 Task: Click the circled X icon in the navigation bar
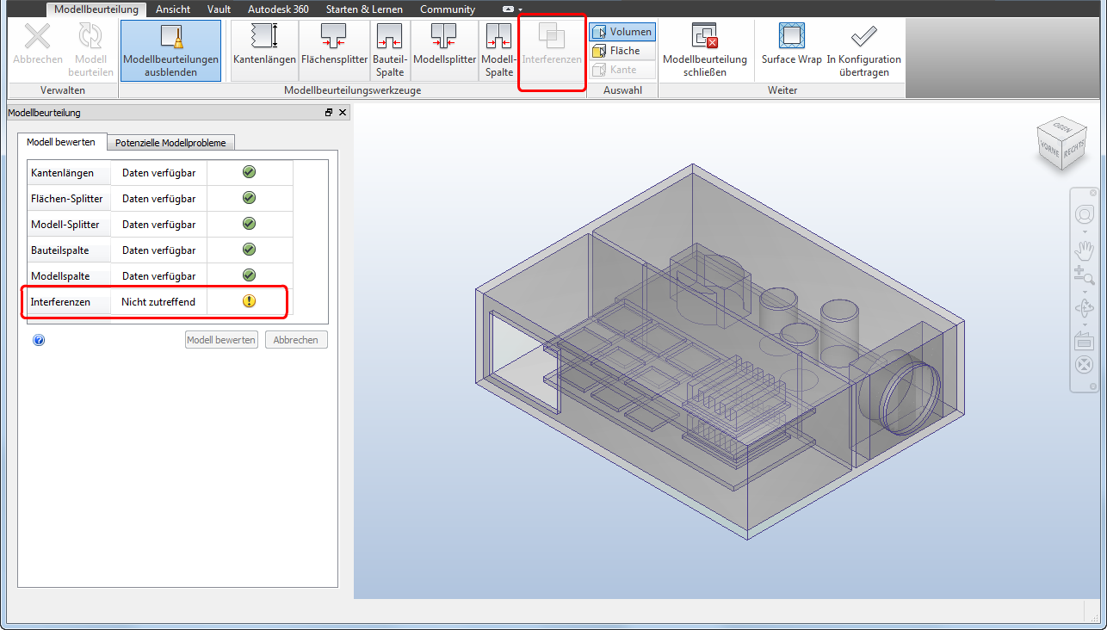pos(1085,365)
